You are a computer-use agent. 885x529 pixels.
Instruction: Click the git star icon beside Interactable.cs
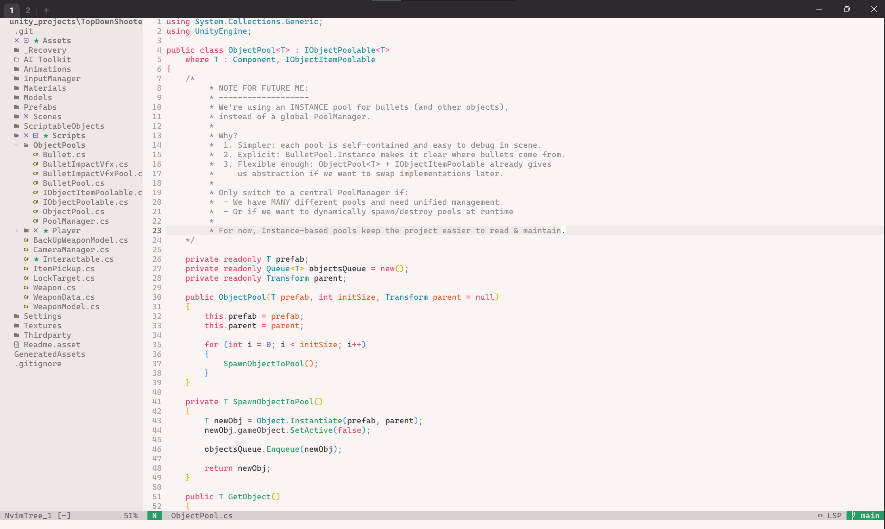(x=36, y=259)
